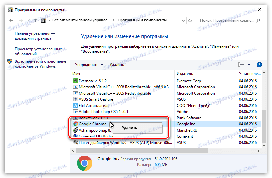Click the Etxt Антиплагиат icon
This screenshot has width=272, height=178.
pos(76,105)
